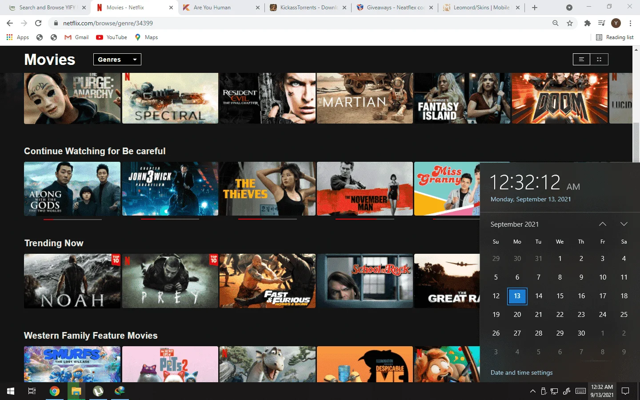Screen dimensions: 640x400
Task: Expand the Genres dropdown
Action: click(117, 60)
